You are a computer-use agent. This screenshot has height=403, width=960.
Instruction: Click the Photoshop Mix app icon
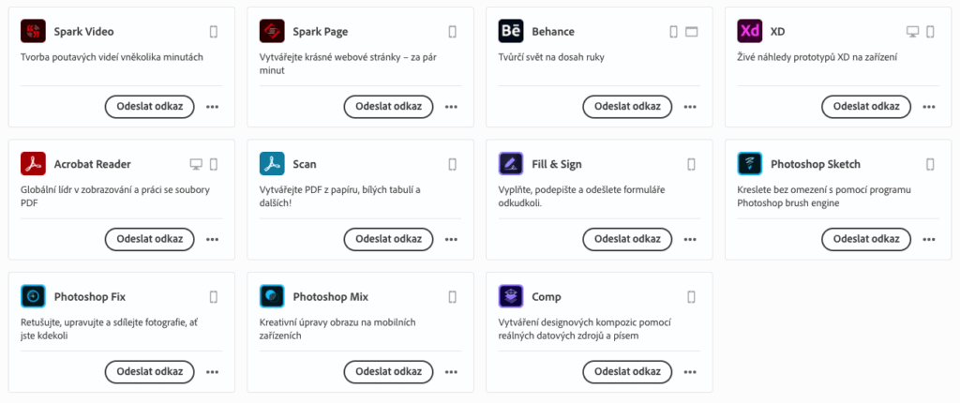tap(272, 296)
